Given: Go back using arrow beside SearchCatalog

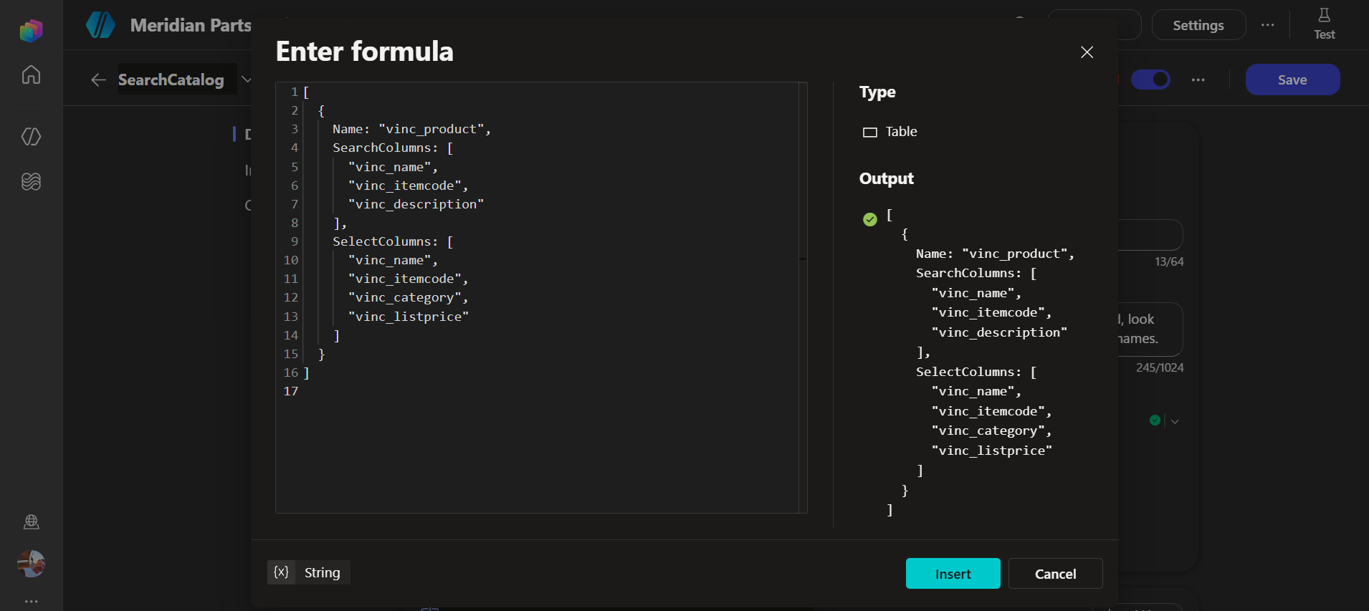Looking at the screenshot, I should coord(99,80).
